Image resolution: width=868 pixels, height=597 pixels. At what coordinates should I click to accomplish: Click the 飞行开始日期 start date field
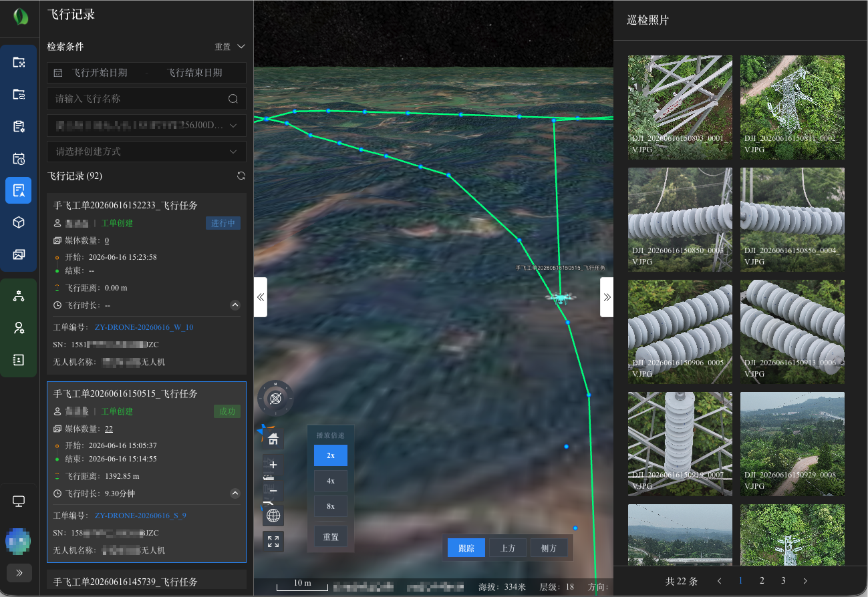(100, 73)
